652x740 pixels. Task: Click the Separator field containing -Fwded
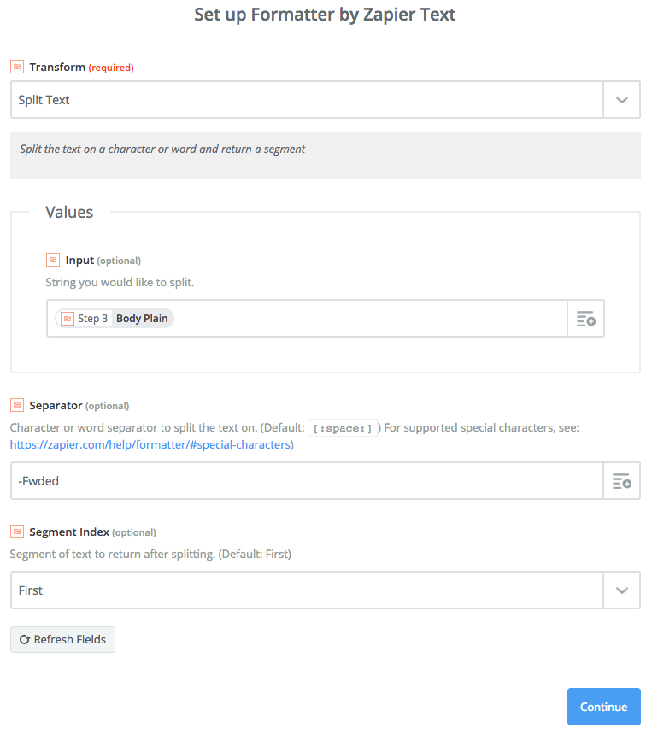[308, 481]
